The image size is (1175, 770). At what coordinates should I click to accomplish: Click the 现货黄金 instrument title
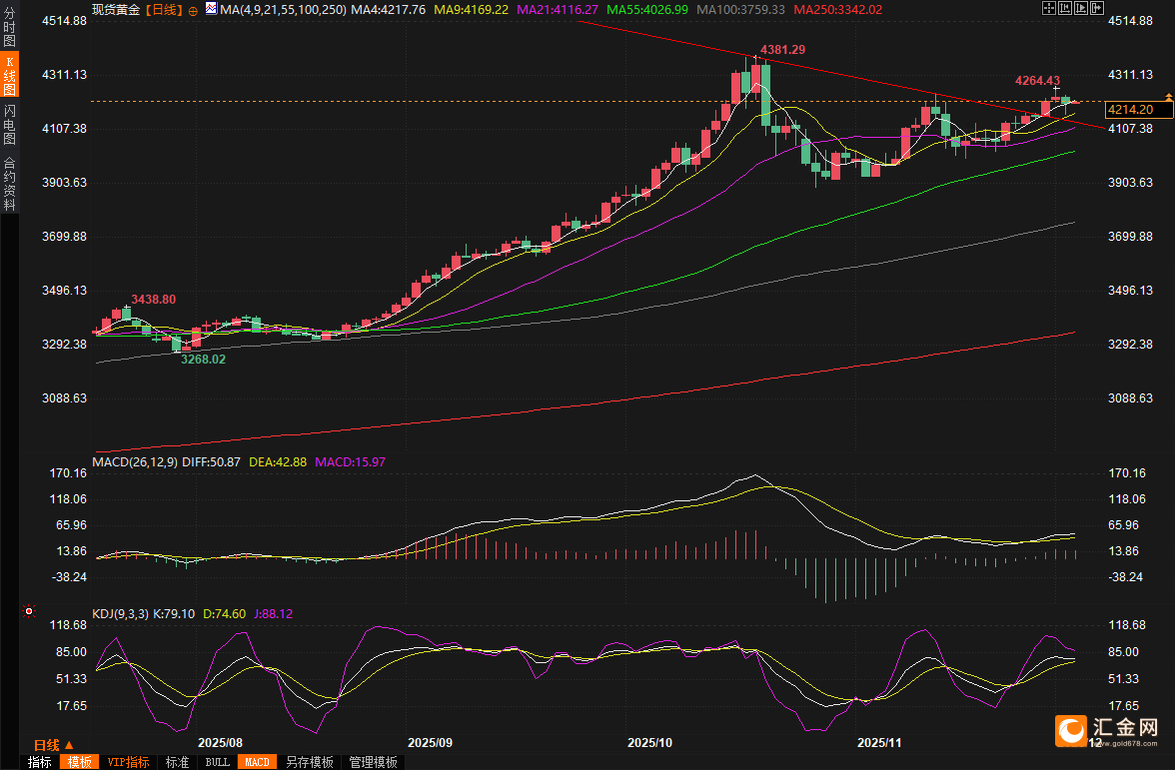coord(116,10)
